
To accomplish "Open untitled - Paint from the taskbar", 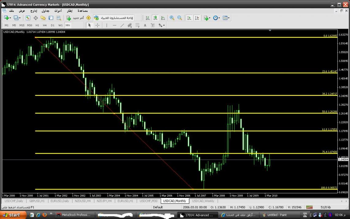I will coord(277,215).
